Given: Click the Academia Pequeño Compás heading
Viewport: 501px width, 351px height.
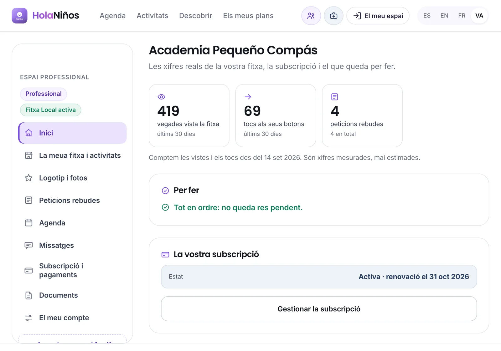Looking at the screenshot, I should [x=233, y=50].
